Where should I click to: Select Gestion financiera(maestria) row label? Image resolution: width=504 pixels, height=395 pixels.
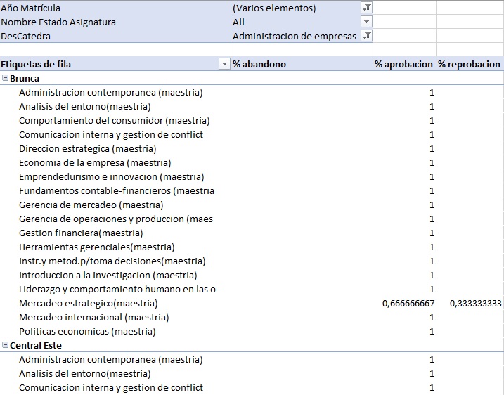(81, 233)
